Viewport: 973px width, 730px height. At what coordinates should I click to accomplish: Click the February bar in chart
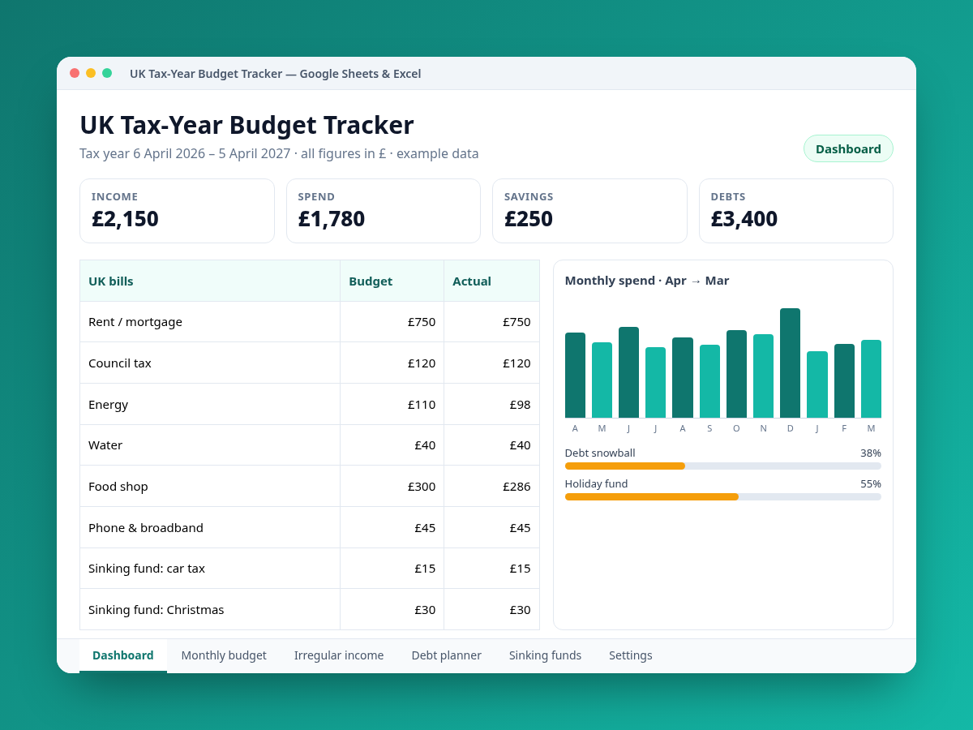tap(844, 381)
